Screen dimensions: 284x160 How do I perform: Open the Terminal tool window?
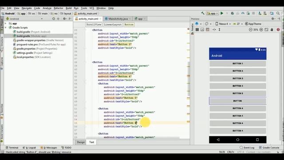pos(12,148)
